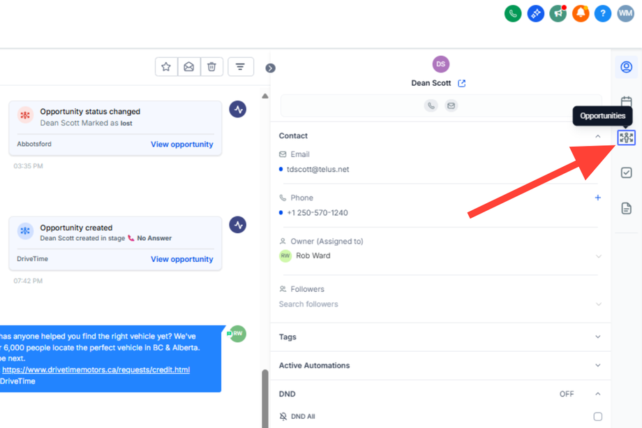Collapse the Contact section
The image size is (642, 428).
click(598, 136)
